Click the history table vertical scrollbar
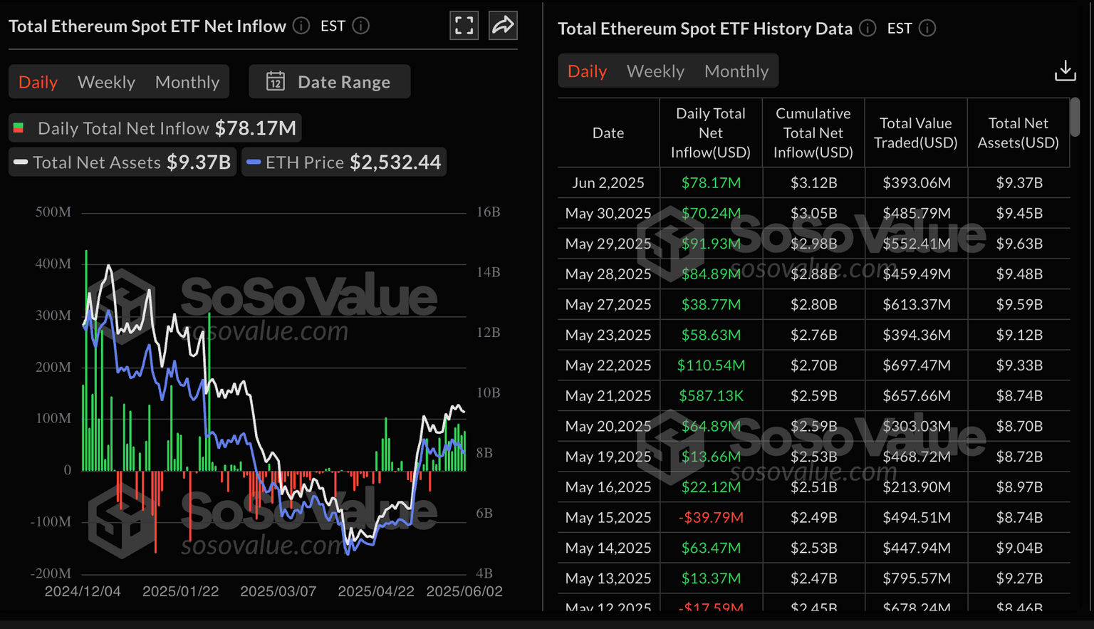Viewport: 1094px width, 629px height. tap(1075, 117)
